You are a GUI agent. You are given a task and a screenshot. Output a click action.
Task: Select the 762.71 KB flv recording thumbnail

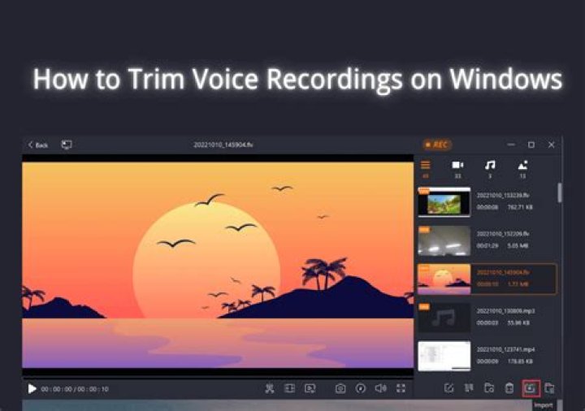point(444,202)
